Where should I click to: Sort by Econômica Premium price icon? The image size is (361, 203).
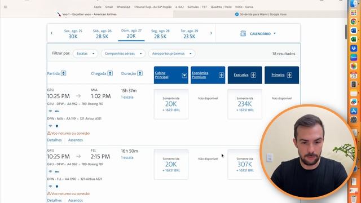pyautogui.click(x=221, y=75)
